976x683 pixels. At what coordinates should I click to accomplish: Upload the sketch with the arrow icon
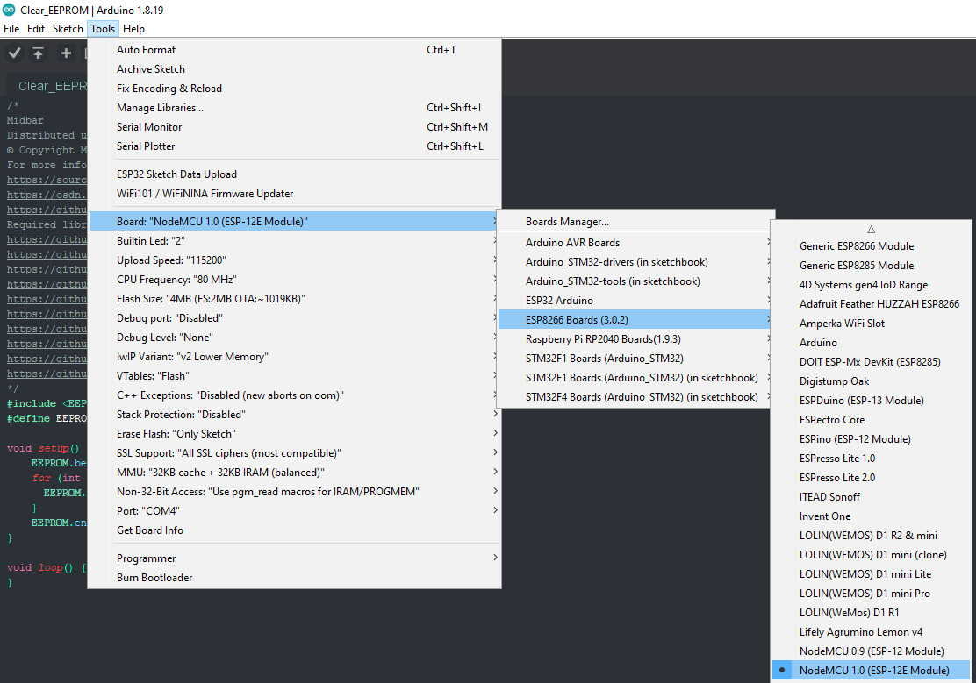point(38,53)
